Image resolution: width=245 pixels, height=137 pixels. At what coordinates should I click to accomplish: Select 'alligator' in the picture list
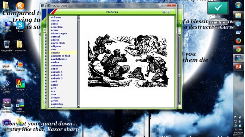pos(56,46)
